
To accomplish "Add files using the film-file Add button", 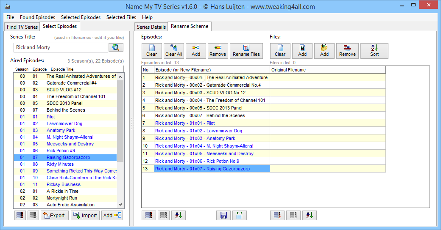I will point(302,51).
